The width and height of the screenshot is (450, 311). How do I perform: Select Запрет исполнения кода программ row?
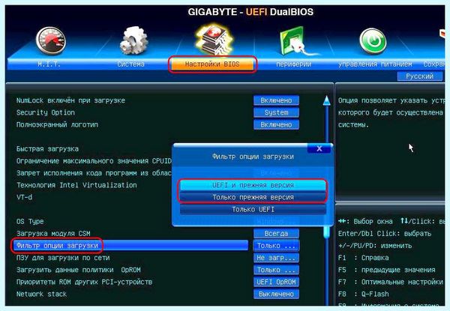94,173
